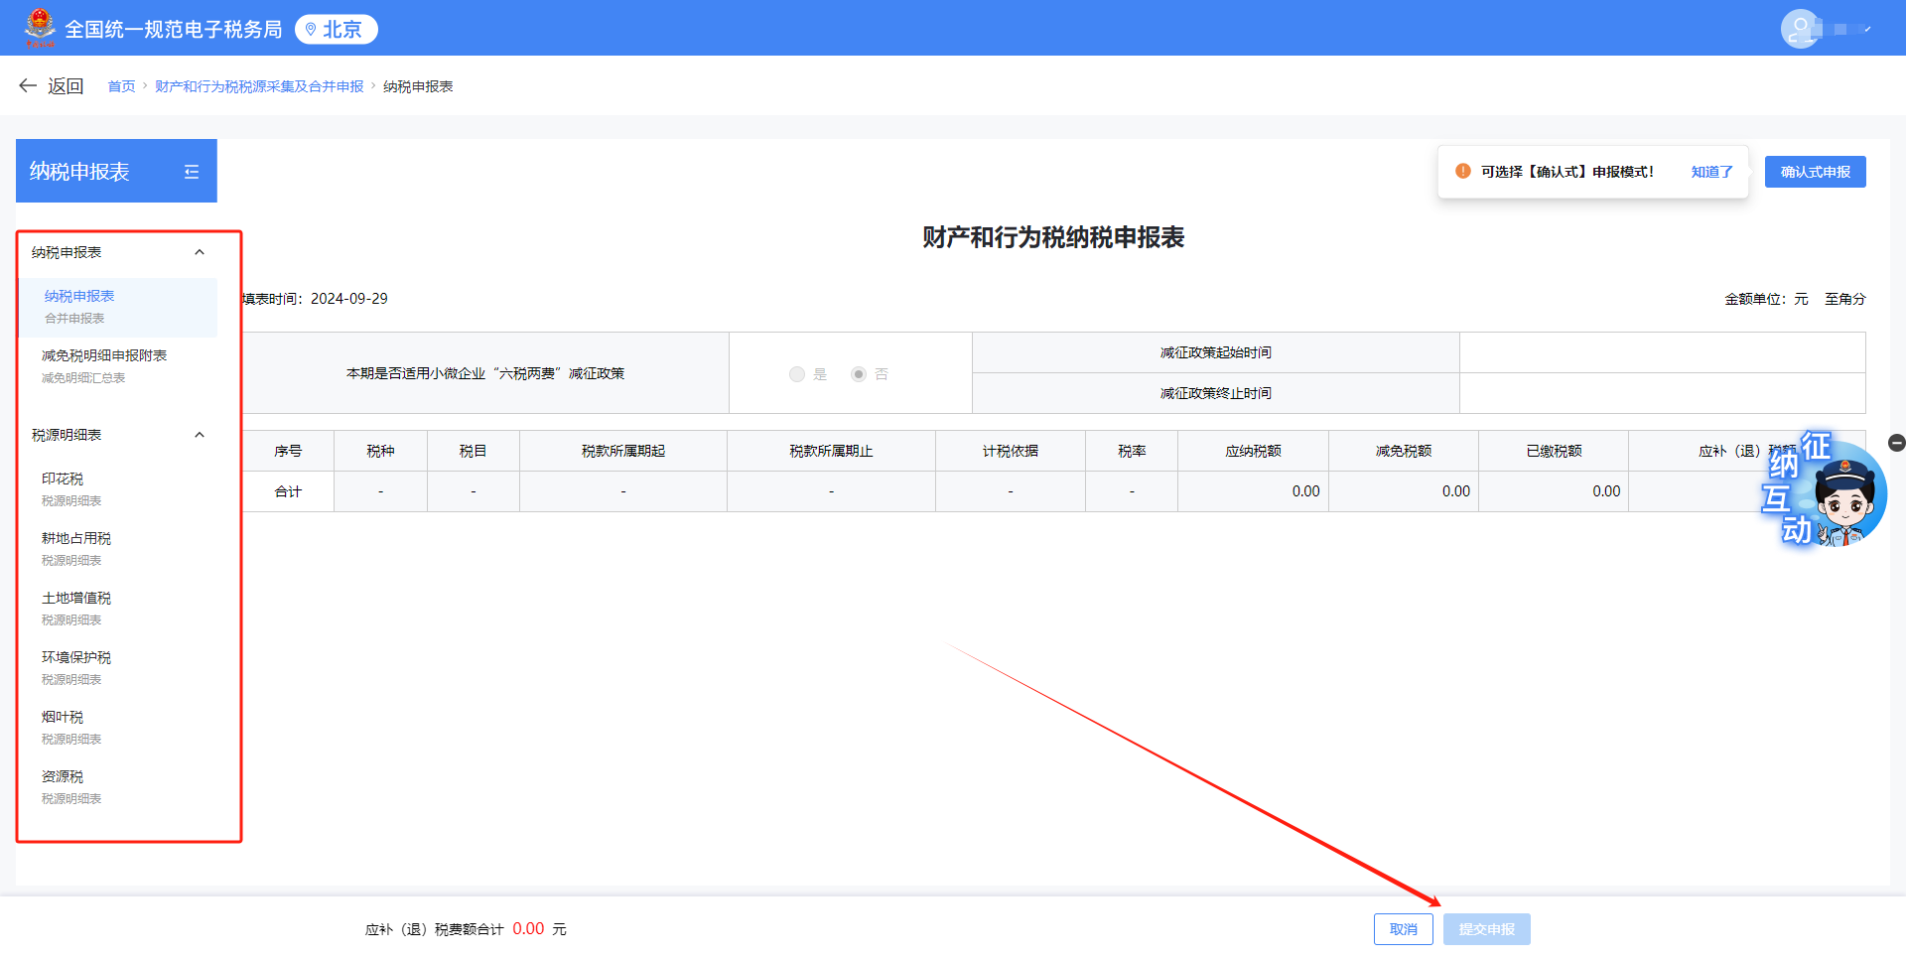The height and width of the screenshot is (960, 1906).
Task: Navigate to 首页 via breadcrumb
Action: pyautogui.click(x=121, y=86)
